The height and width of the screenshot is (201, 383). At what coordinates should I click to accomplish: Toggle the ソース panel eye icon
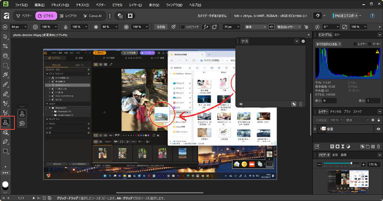pos(241,104)
